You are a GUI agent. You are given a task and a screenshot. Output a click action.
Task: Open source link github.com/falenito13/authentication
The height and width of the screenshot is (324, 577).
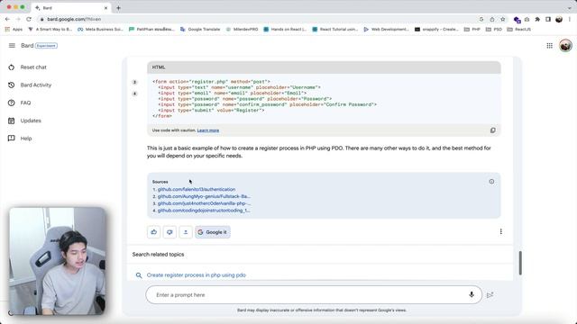coord(197,189)
